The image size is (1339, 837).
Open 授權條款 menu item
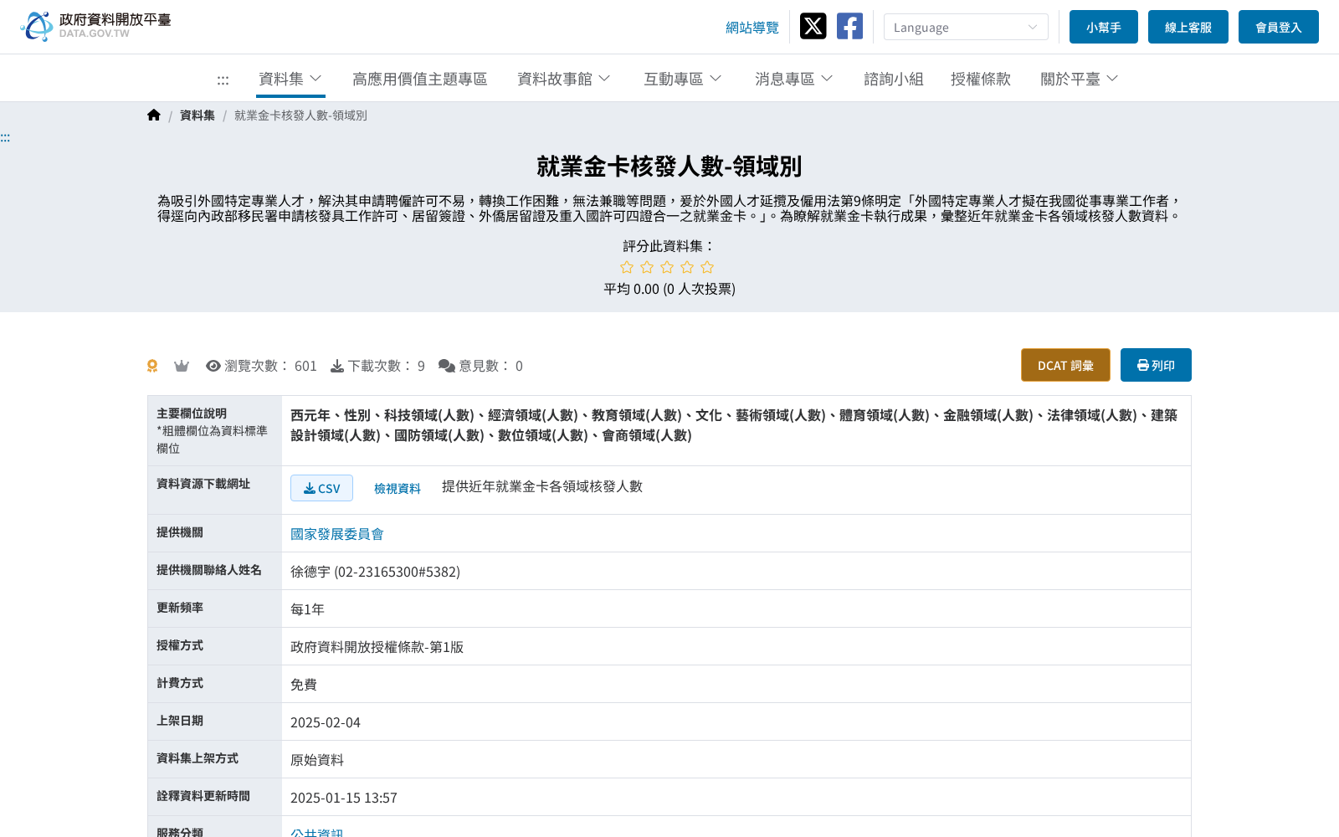click(981, 79)
